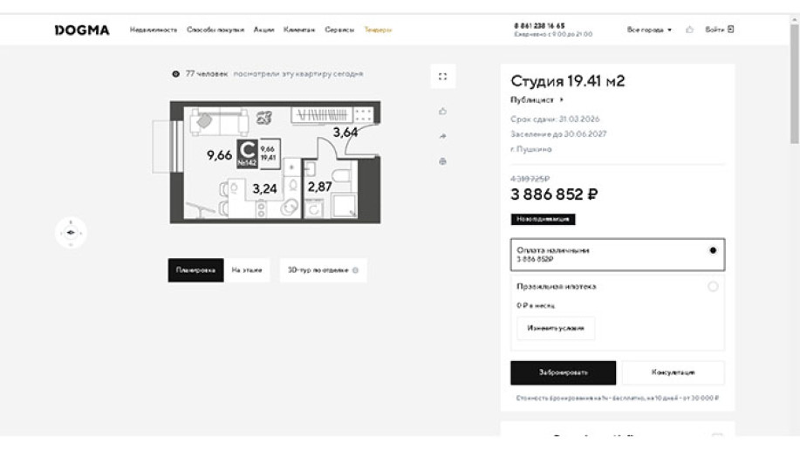Viewport: 800px width, 450px height.
Task: Click the page vertical scrollbar
Action: (x=794, y=87)
